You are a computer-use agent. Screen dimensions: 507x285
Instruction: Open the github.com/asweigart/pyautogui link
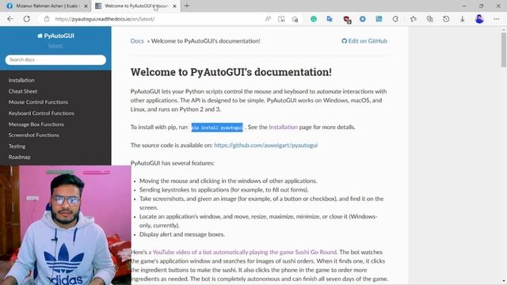point(266,145)
